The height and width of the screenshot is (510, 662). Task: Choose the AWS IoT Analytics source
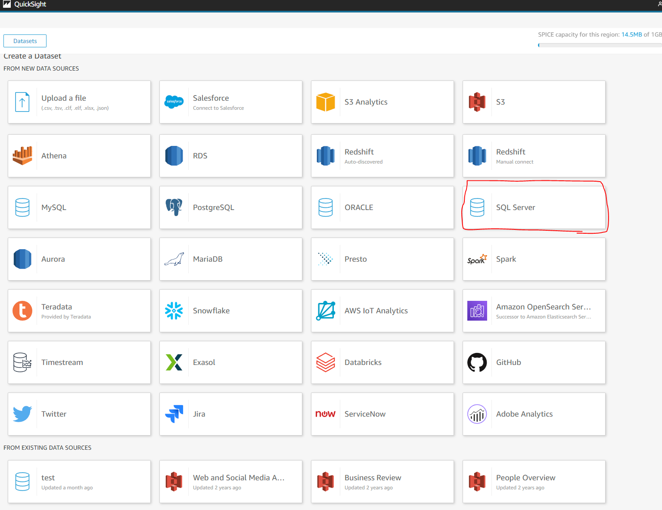point(382,311)
